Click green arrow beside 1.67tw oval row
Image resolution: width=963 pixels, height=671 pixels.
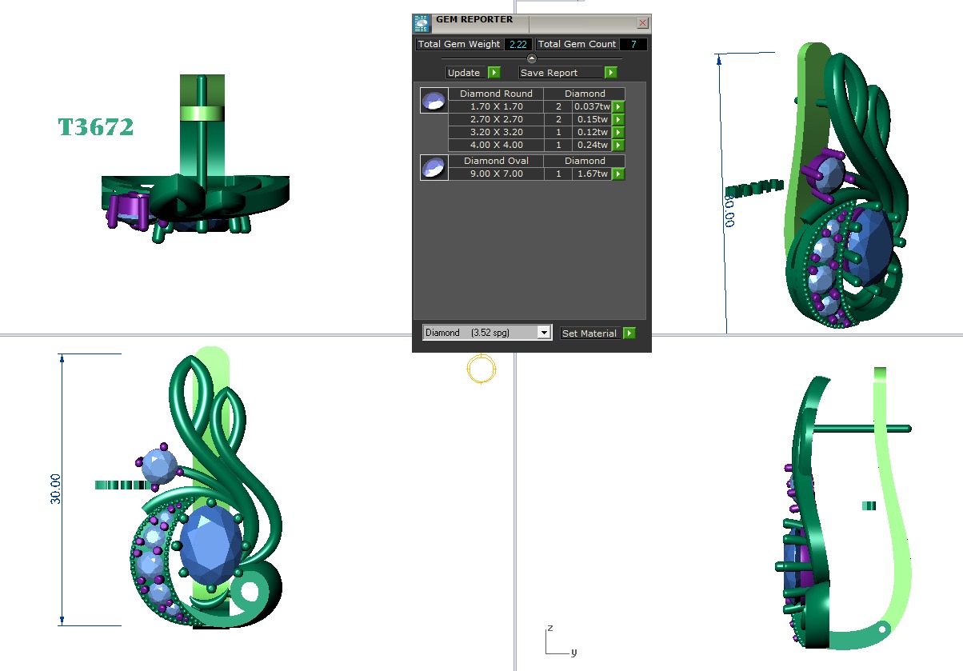618,174
